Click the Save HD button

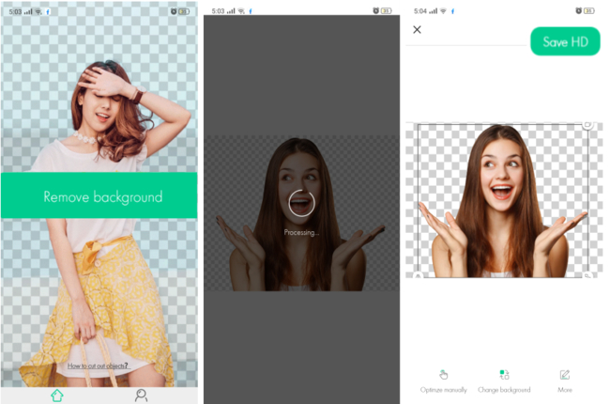coord(565,41)
